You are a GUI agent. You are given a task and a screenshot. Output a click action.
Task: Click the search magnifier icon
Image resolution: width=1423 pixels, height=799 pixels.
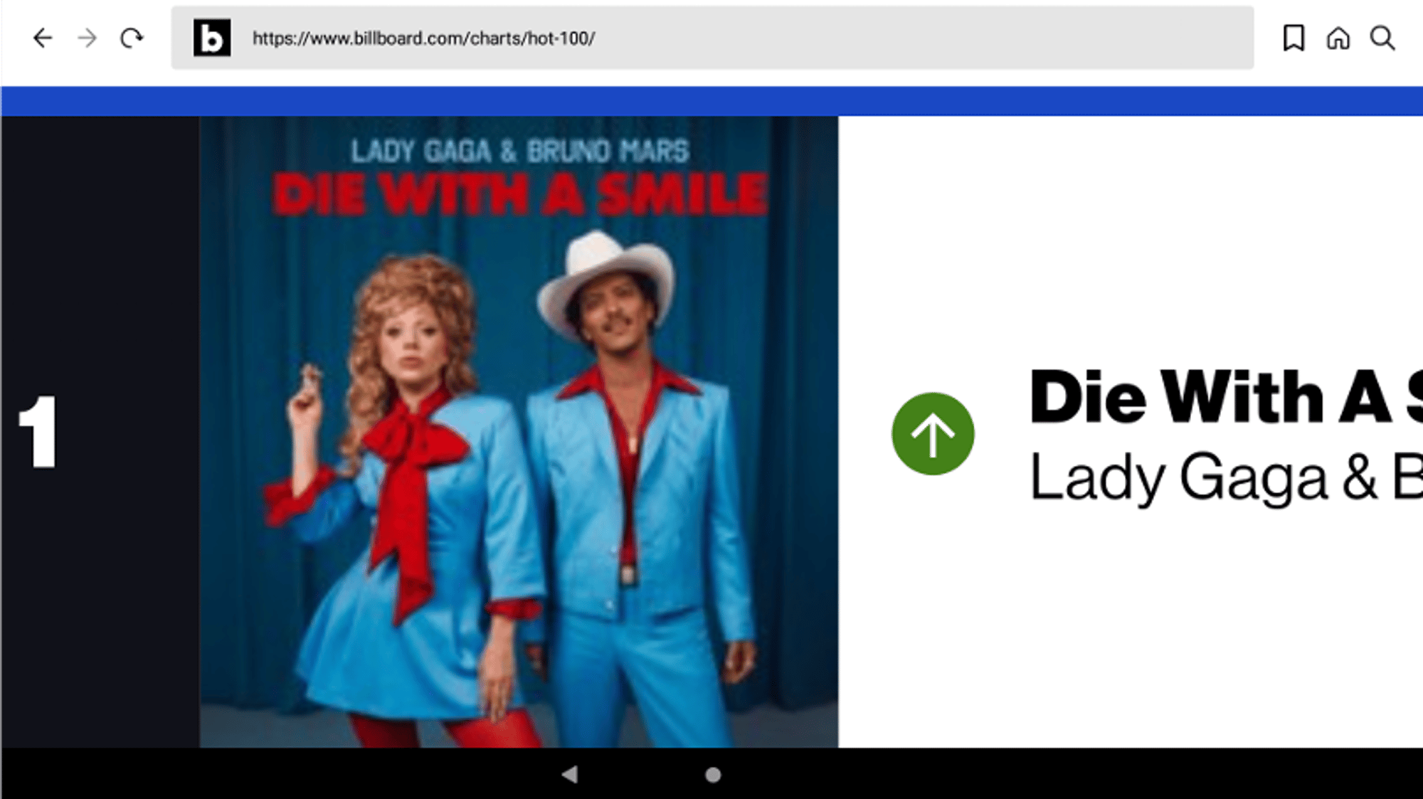1382,38
